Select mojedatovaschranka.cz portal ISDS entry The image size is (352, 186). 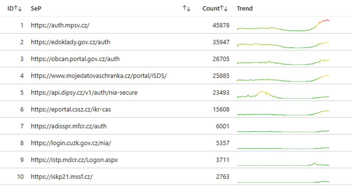click(99, 76)
